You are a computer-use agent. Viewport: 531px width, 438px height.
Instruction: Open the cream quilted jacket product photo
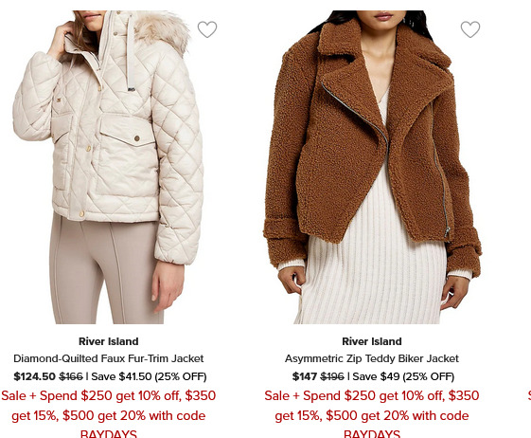(x=108, y=167)
